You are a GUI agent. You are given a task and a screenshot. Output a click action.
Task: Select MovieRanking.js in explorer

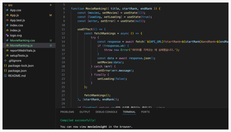[29, 45]
